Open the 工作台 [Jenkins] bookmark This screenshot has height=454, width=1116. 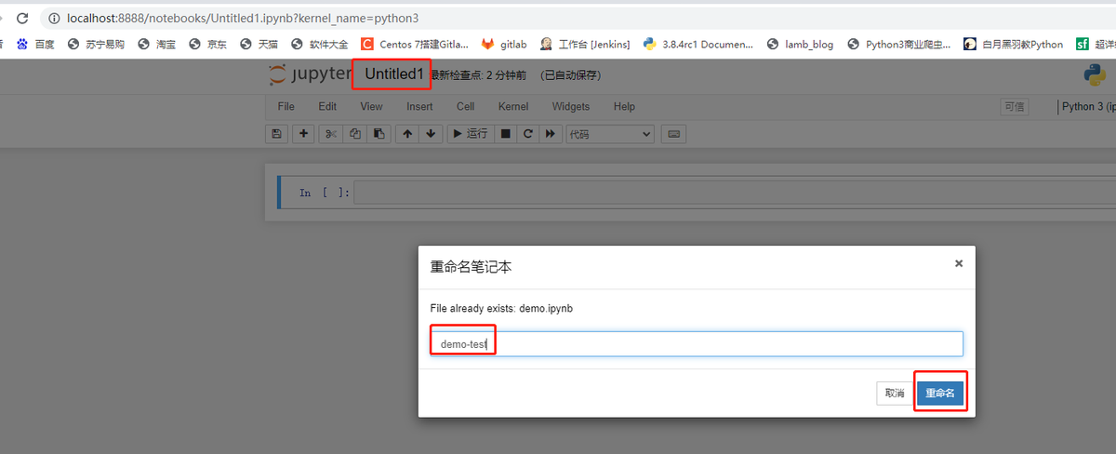point(585,44)
